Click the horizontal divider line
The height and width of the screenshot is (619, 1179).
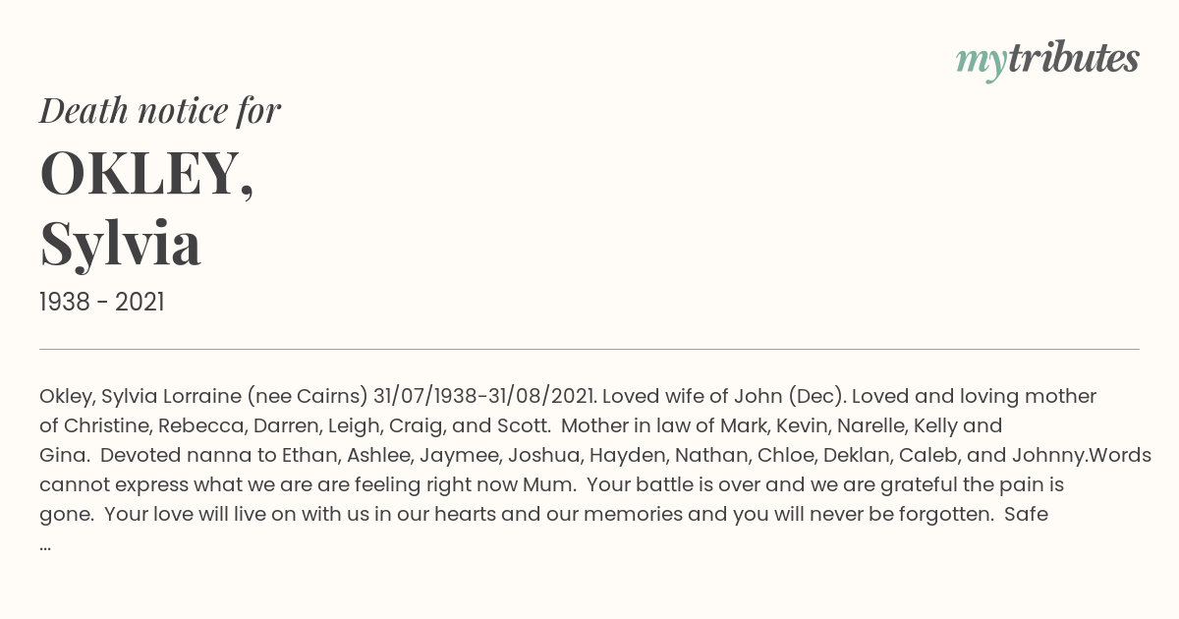[589, 349]
